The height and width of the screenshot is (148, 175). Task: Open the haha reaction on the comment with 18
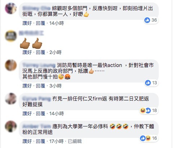pyautogui.click(x=143, y=111)
